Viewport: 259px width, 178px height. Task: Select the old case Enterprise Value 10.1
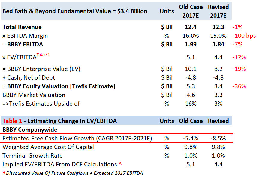coord(191,69)
